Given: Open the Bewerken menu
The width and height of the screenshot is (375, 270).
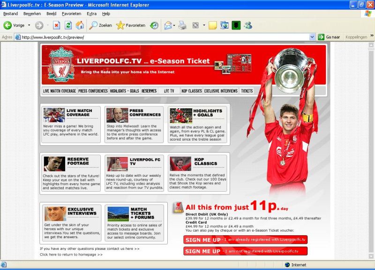Looking at the screenshot, I should point(32,14).
